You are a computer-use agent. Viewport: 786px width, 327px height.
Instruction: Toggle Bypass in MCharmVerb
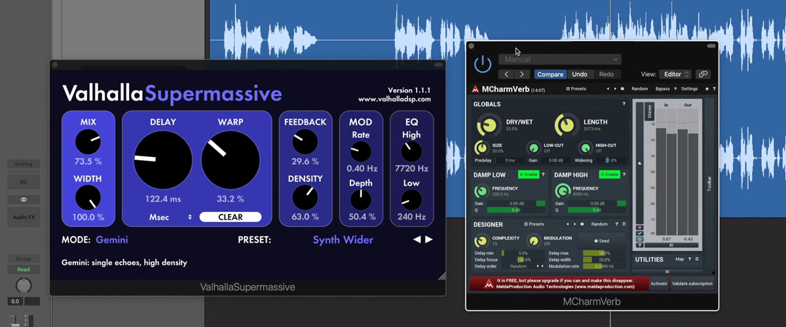[x=662, y=89]
